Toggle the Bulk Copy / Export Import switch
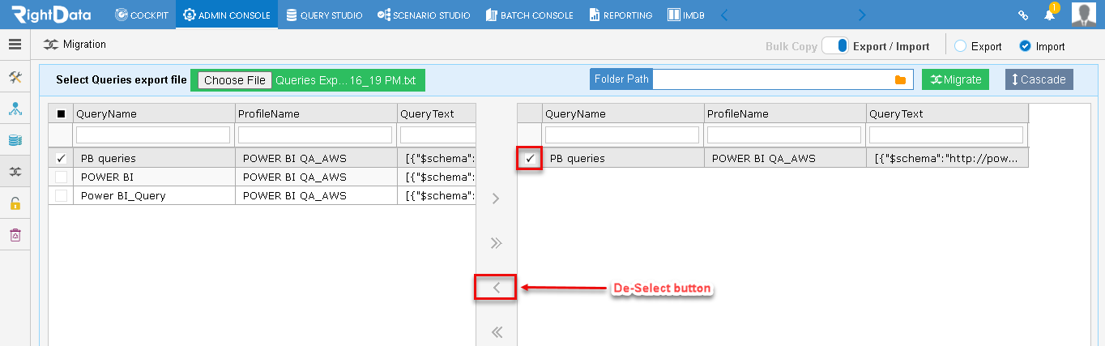 pos(835,46)
